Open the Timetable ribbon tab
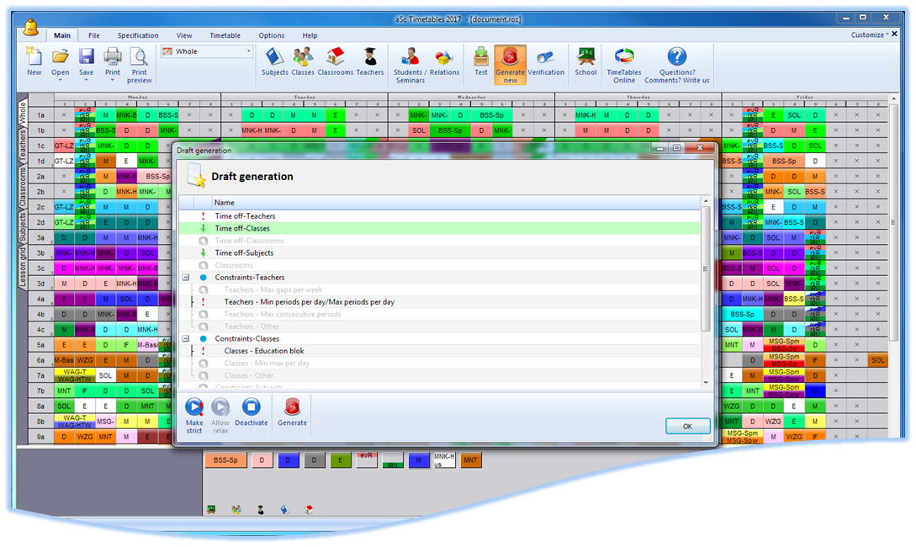Screen dimensions: 916x547 click(225, 35)
